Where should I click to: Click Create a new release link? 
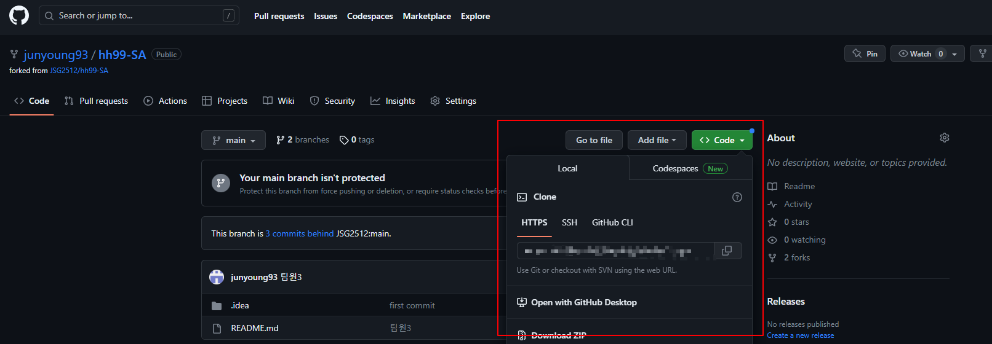tap(801, 335)
